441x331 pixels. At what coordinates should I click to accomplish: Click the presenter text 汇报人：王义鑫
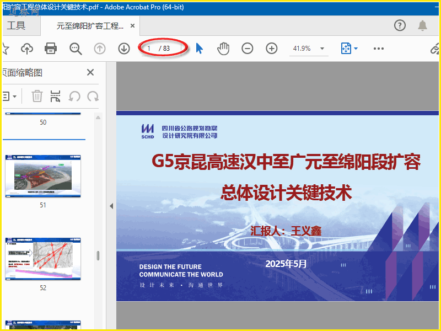tap(286, 231)
